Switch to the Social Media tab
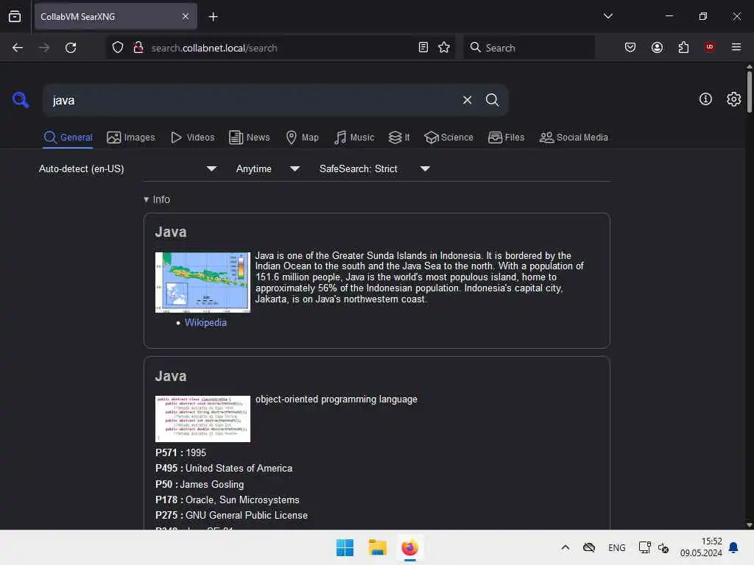 574,138
